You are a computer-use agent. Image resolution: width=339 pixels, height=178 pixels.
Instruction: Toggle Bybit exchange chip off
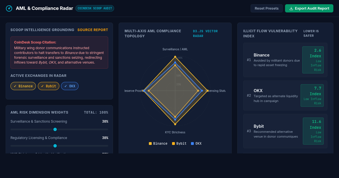coord(49,86)
